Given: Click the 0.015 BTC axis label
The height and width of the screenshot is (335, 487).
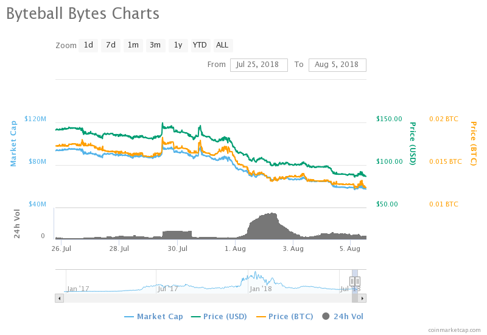Looking at the screenshot, I should pos(446,161).
